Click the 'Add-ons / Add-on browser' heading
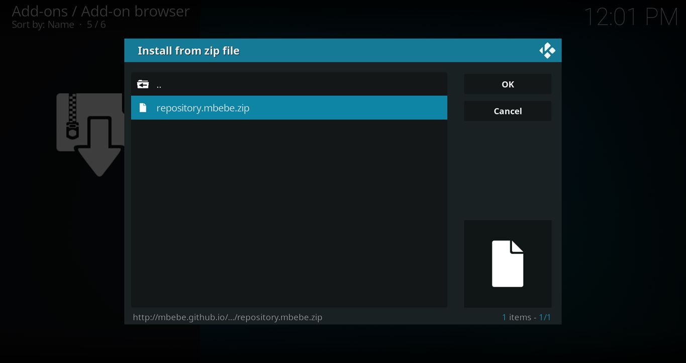The image size is (686, 363). pos(101,11)
